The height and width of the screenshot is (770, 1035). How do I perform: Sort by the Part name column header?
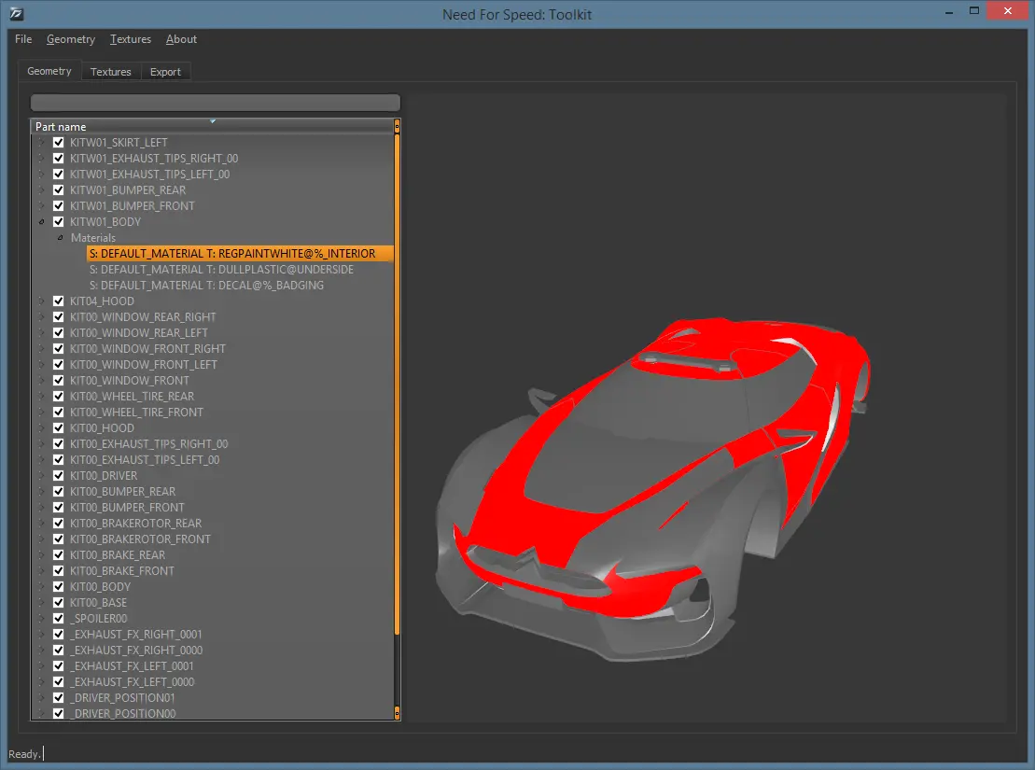(x=211, y=126)
